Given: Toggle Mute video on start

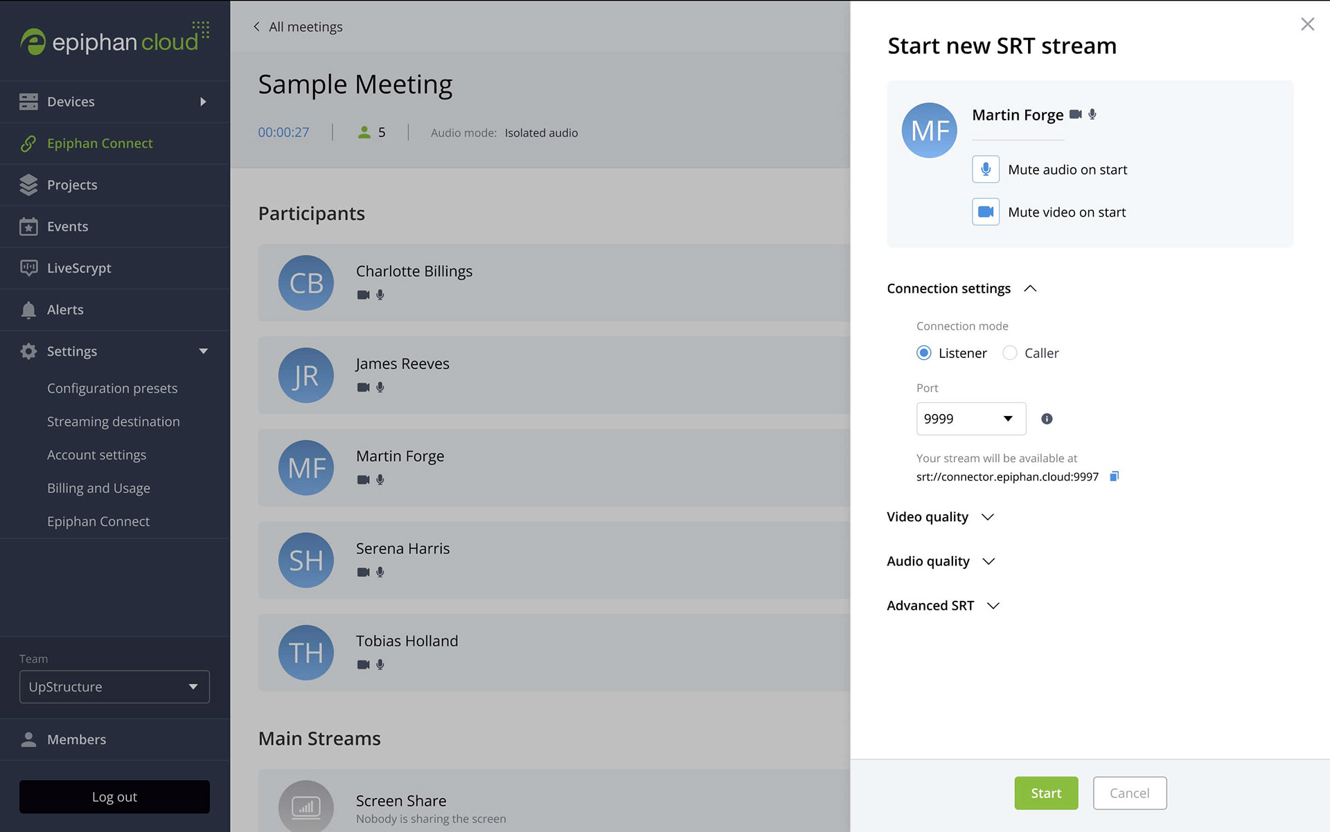Looking at the screenshot, I should click(x=986, y=212).
